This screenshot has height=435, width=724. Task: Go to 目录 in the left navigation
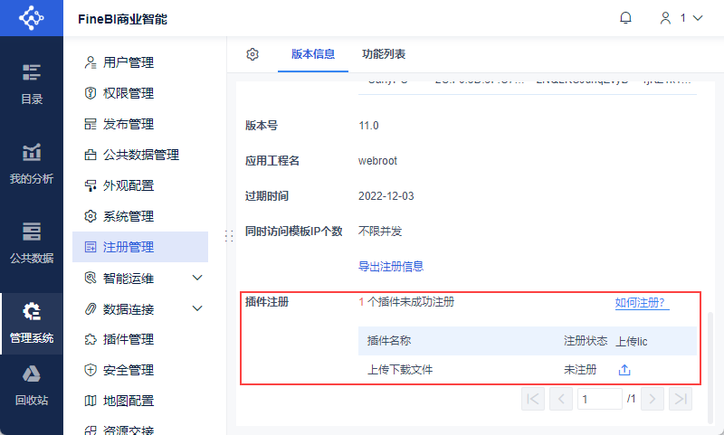[x=32, y=84]
